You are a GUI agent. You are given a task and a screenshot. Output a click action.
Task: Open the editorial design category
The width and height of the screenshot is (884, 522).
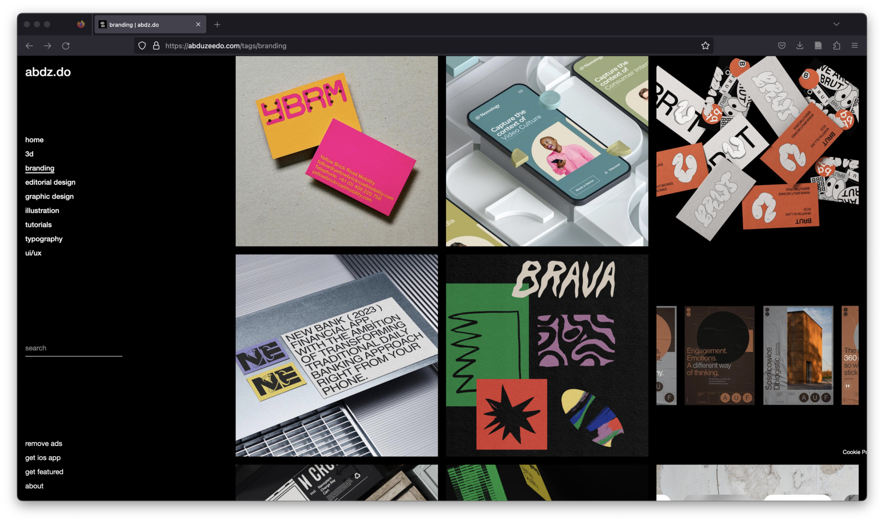(50, 182)
